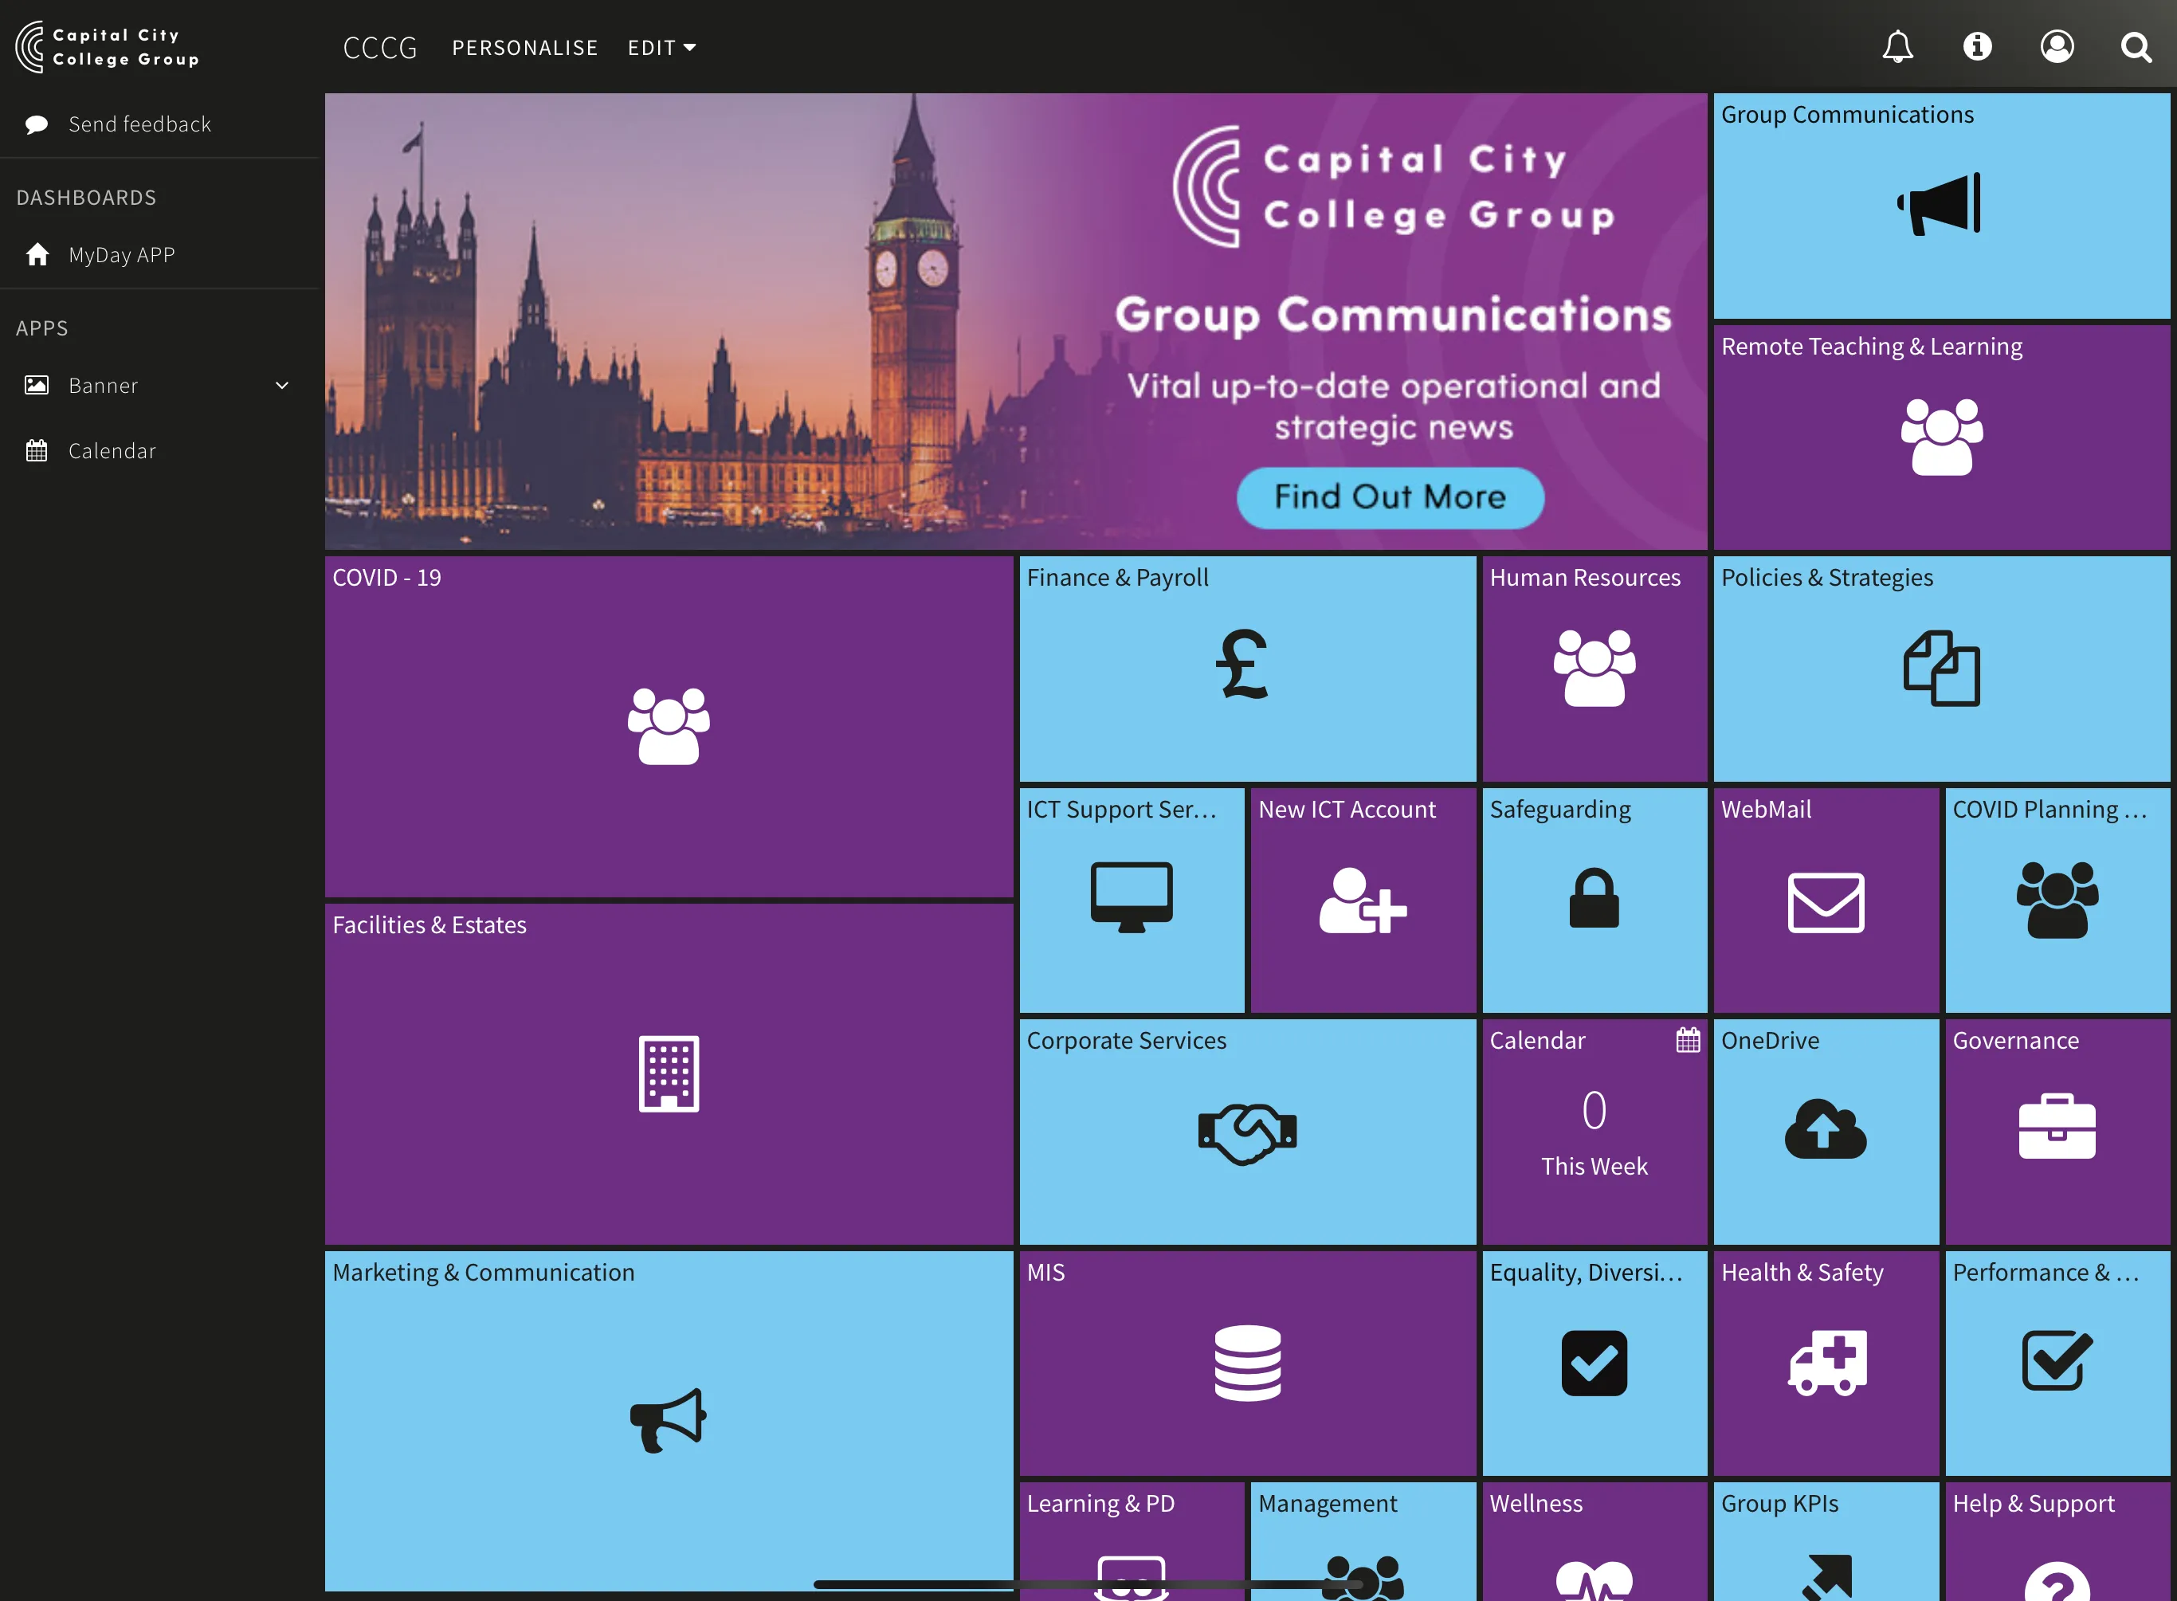
Task: Click the Find Out More button
Action: click(1390, 497)
